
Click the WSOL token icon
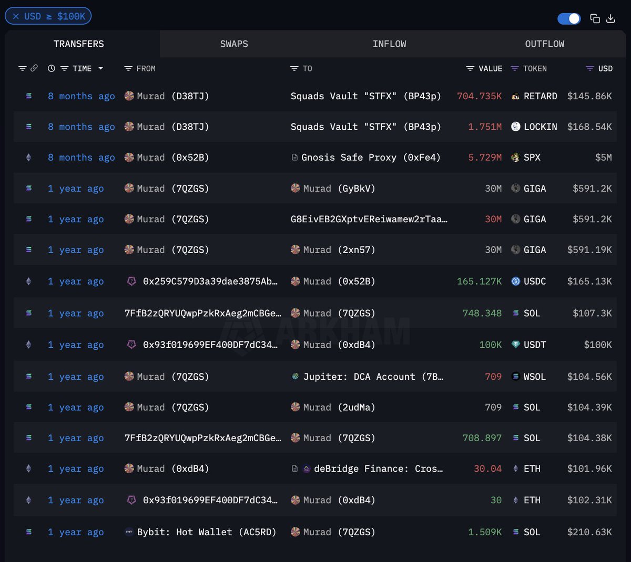[516, 377]
